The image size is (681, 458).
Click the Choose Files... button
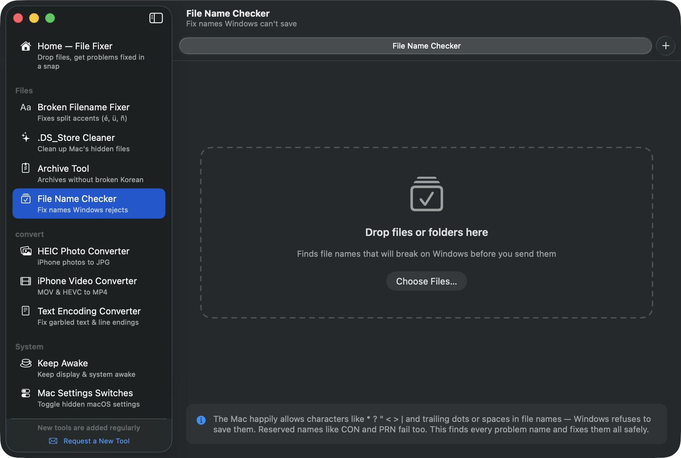pyautogui.click(x=427, y=281)
